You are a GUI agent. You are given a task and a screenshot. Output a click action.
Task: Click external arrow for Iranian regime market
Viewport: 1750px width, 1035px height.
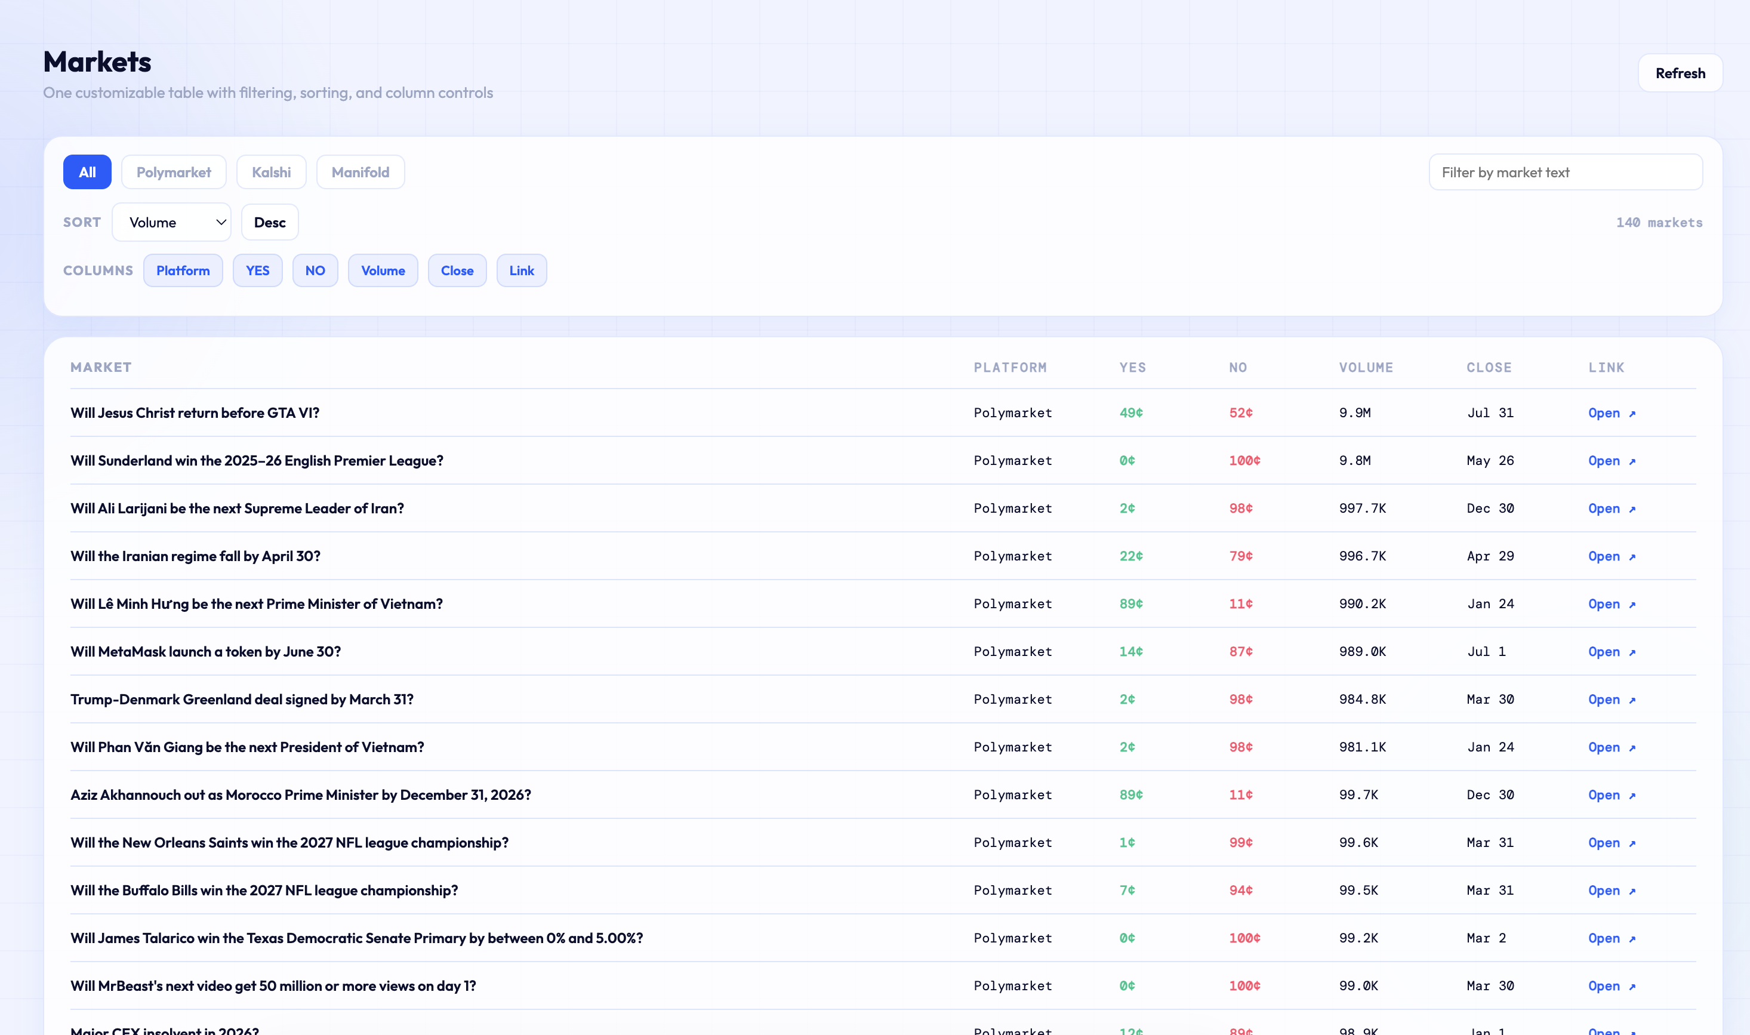pos(1632,556)
